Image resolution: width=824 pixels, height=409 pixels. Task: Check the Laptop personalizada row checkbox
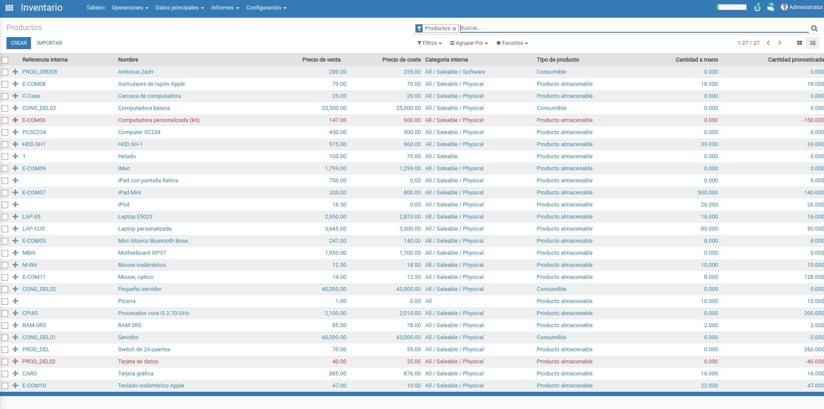click(x=5, y=229)
